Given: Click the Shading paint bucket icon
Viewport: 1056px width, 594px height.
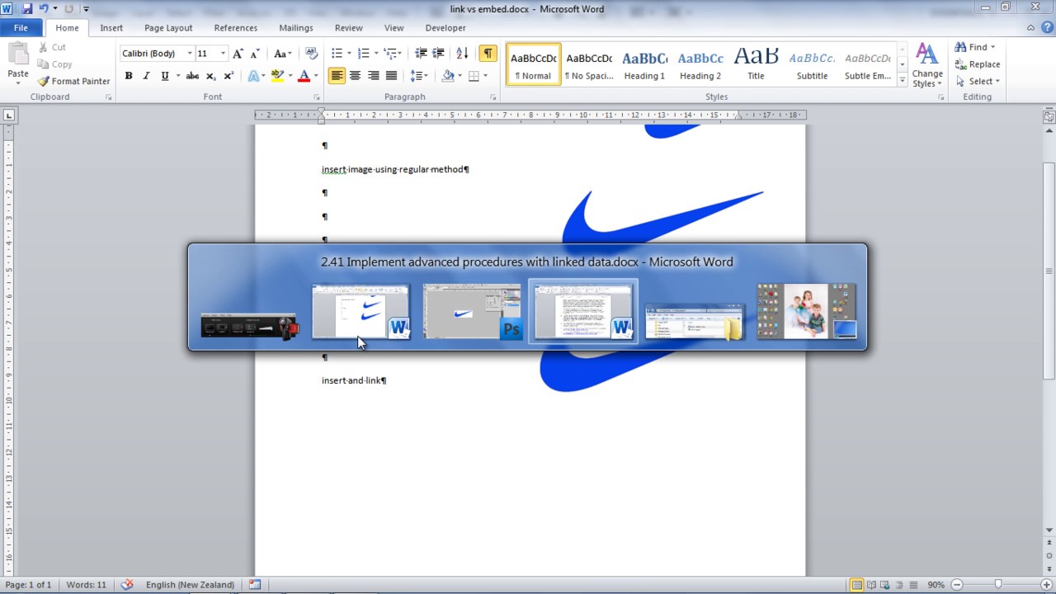Looking at the screenshot, I should point(448,76).
